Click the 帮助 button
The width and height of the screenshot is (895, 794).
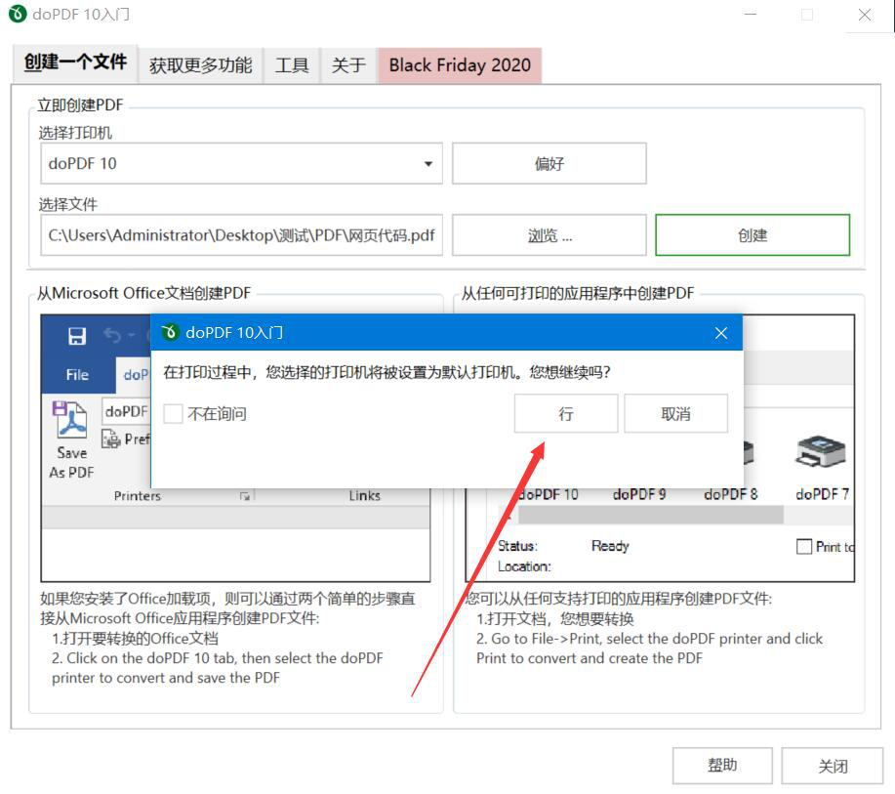(722, 766)
